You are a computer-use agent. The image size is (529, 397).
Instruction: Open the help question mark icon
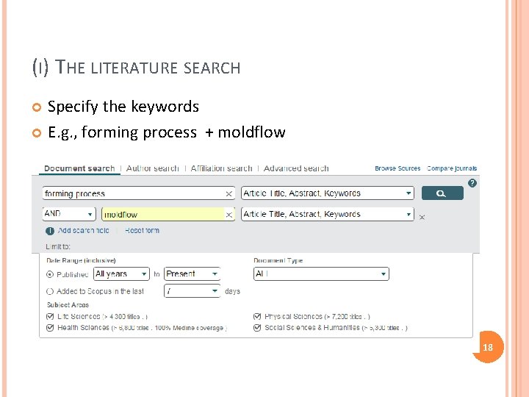coord(472,183)
